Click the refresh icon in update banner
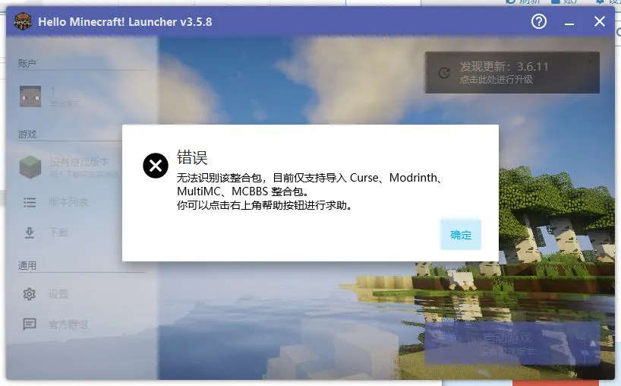This screenshot has height=386, width=621. 443,73
